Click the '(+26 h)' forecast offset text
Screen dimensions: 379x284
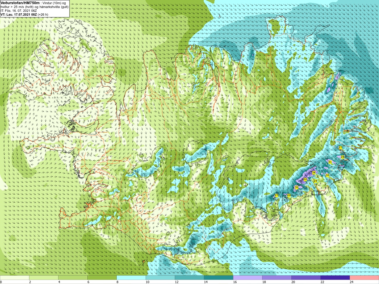pos(43,14)
